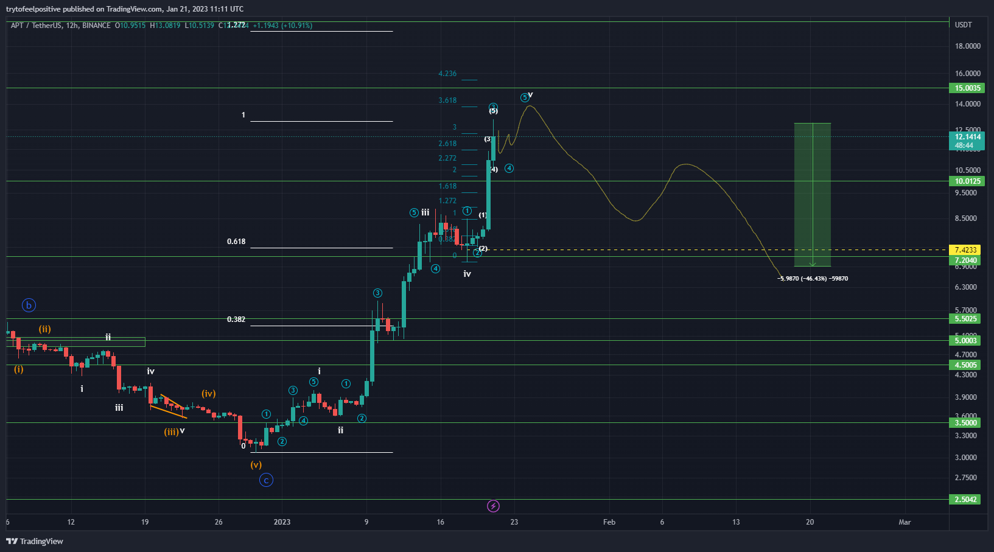Viewport: 994px width, 552px height.
Task: Select the 3.5000 price label
Action: [x=965, y=423]
